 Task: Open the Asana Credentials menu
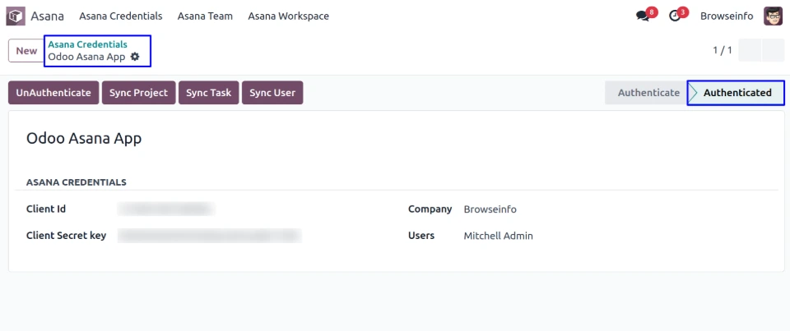120,16
